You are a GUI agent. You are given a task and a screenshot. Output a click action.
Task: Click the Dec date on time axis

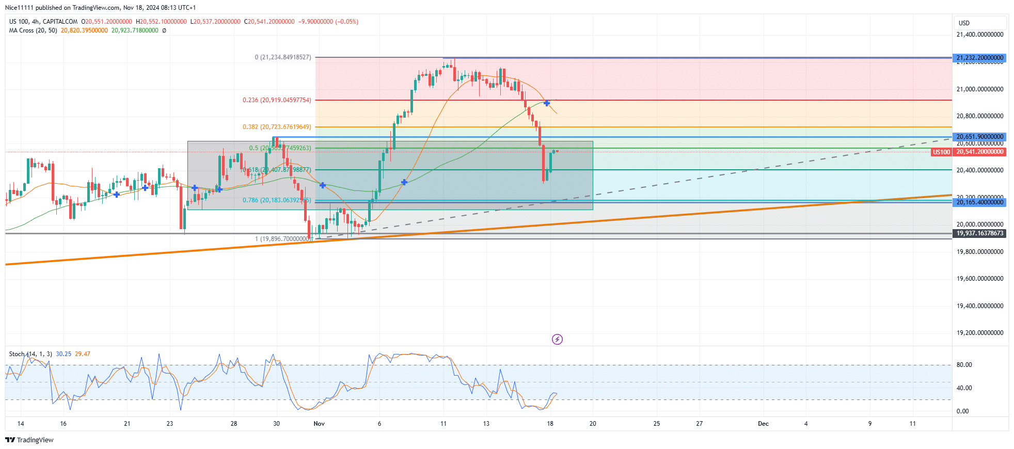[763, 424]
